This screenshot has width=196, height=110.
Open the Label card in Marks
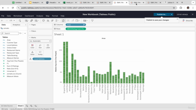click(48, 46)
